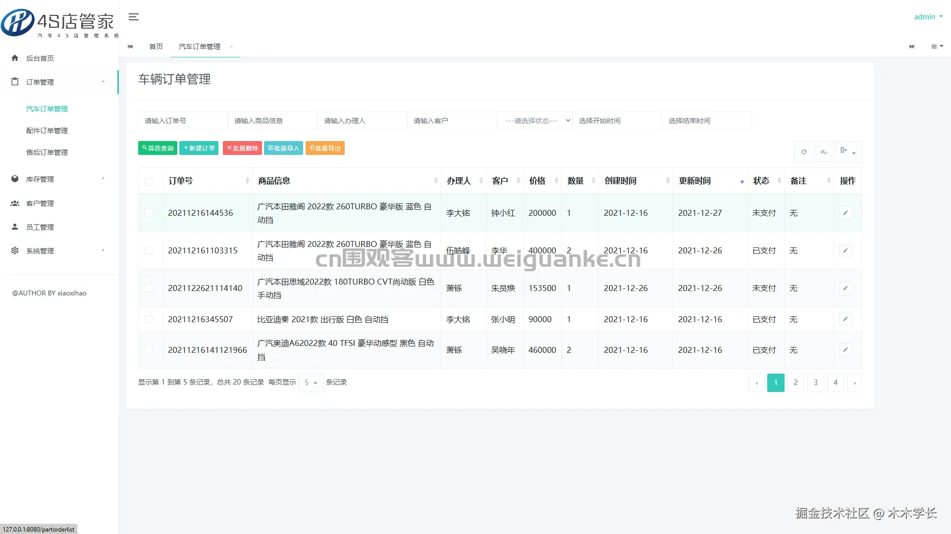Check the select-all header checkbox
Screen dimensions: 951x534
(x=149, y=181)
